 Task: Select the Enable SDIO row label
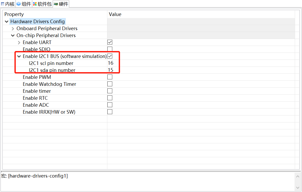point(36,49)
